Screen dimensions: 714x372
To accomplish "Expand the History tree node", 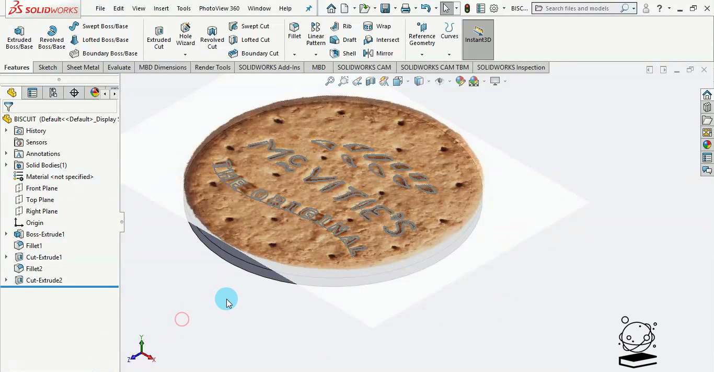I will (6, 131).
